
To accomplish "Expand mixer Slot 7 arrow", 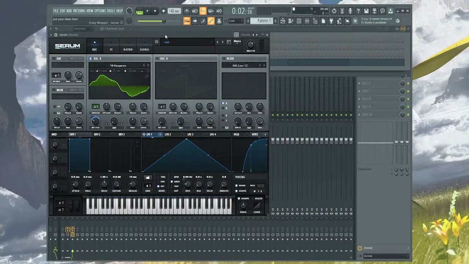I will (359, 91).
